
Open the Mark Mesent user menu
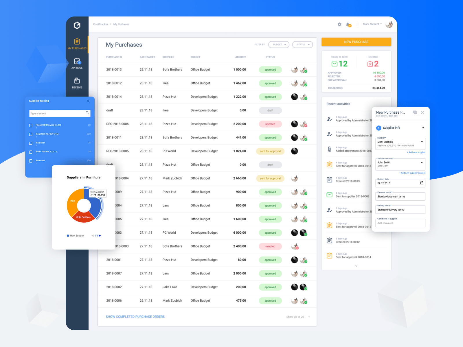372,24
